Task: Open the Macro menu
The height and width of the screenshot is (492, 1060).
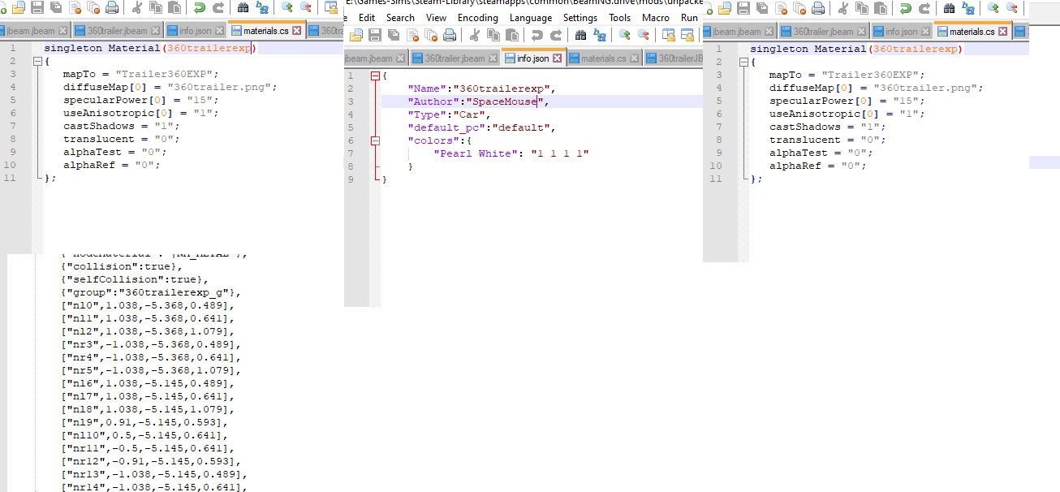Action: coord(656,17)
